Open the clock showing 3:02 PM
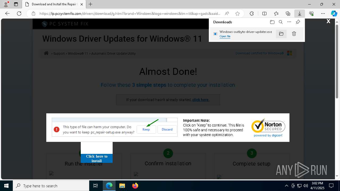 (x=317, y=186)
